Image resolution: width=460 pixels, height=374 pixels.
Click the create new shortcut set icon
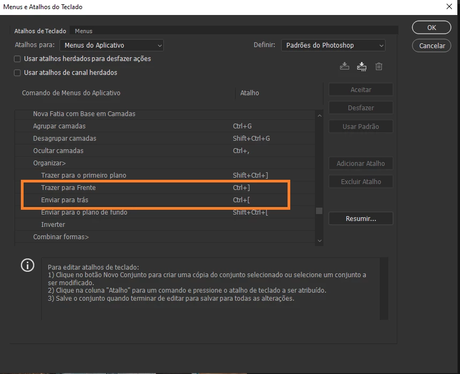point(361,66)
